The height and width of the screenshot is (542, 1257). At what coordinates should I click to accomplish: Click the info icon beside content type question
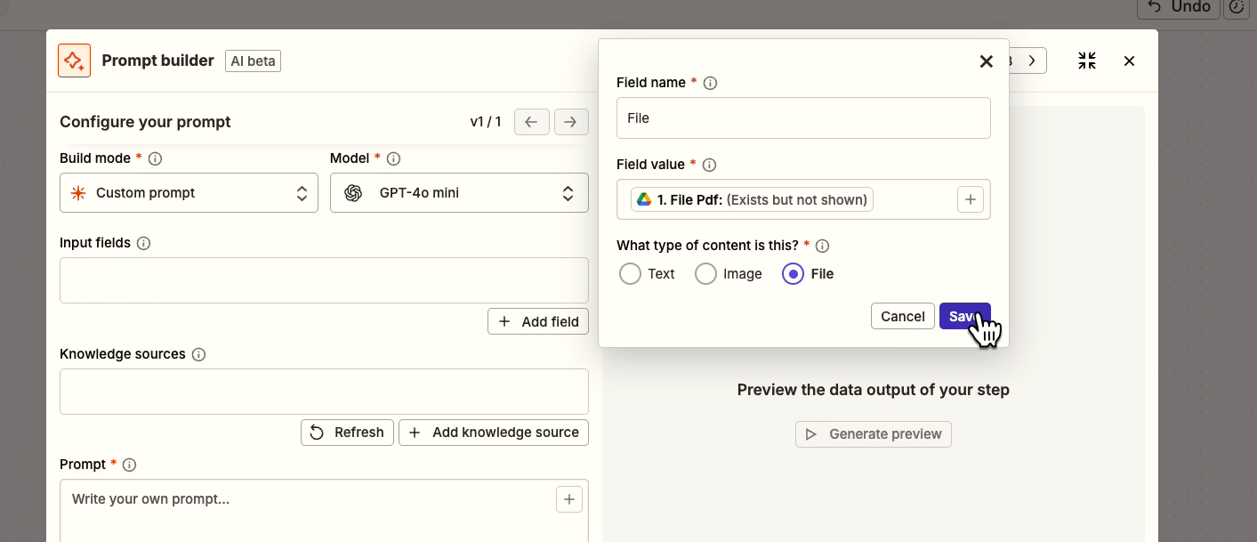coord(823,246)
